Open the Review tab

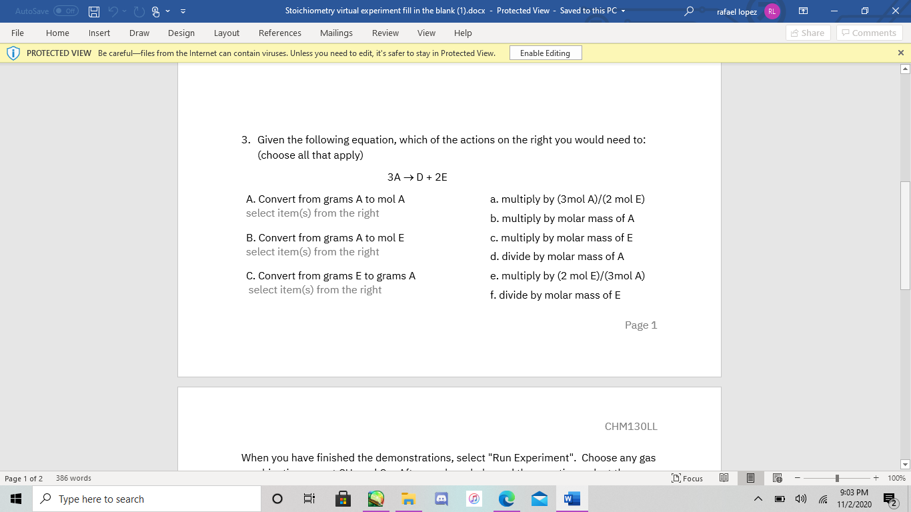386,33
